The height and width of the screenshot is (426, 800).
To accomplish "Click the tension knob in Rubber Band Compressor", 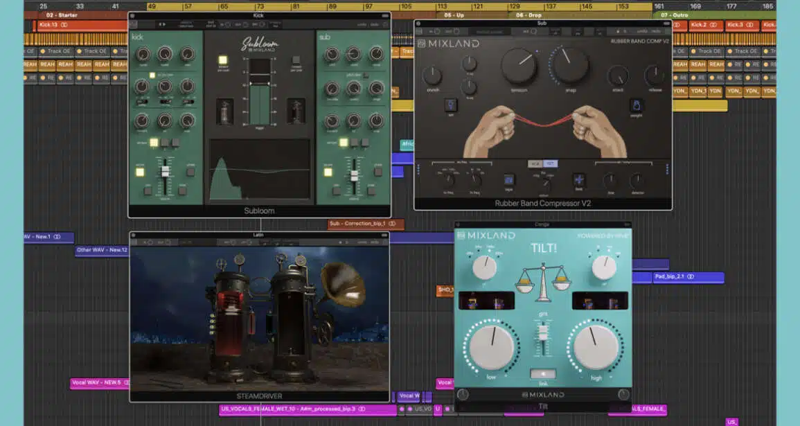I will point(519,66).
